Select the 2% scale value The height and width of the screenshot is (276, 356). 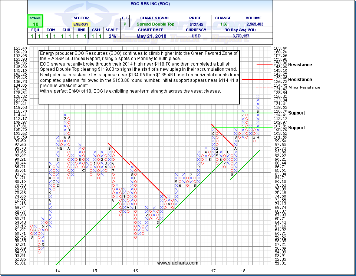coord(112,36)
